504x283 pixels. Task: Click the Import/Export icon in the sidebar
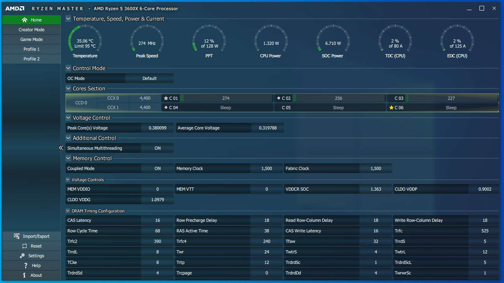(x=17, y=236)
